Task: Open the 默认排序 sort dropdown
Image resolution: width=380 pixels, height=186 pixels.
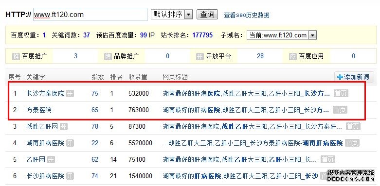Action: tap(172, 15)
